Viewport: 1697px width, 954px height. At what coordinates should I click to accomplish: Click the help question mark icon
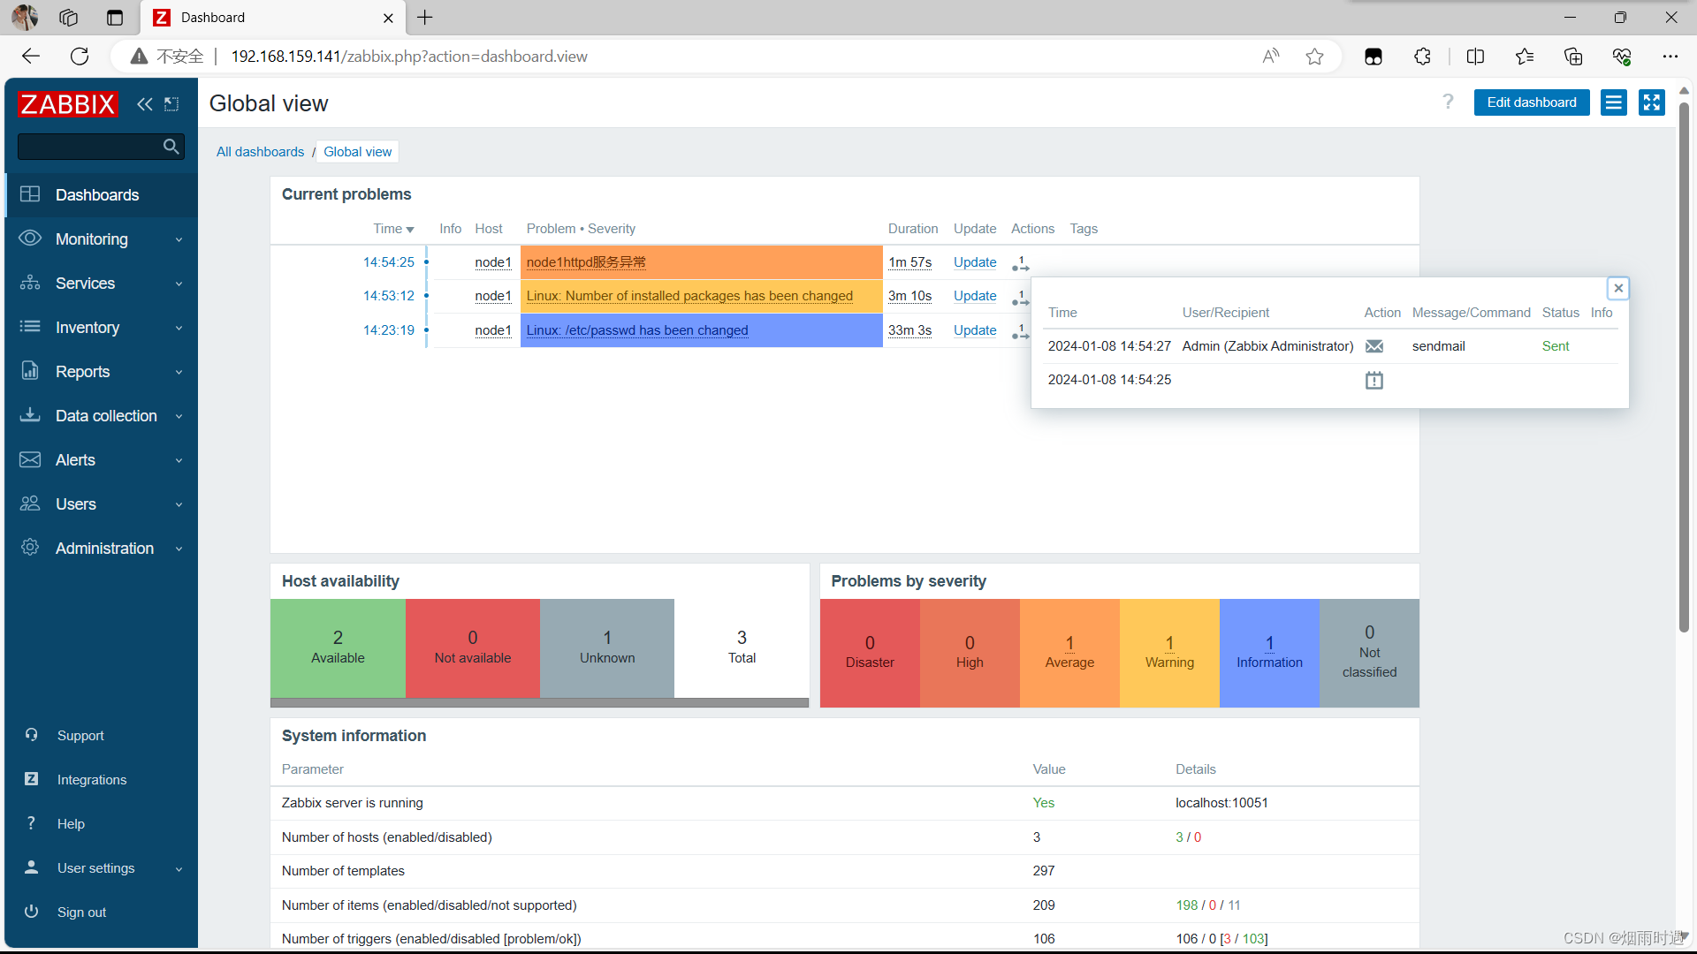(1448, 102)
